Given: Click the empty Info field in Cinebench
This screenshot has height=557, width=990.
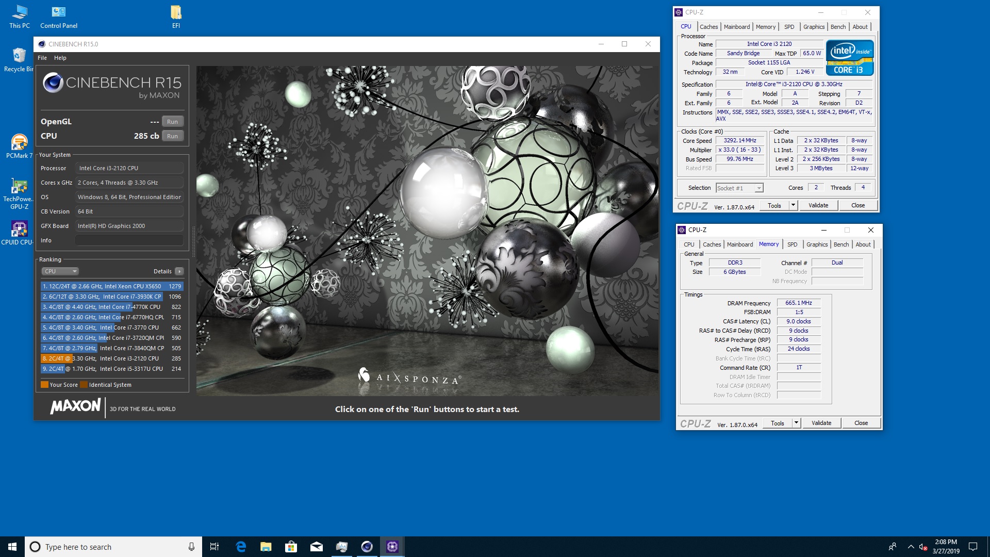Looking at the screenshot, I should pos(129,240).
